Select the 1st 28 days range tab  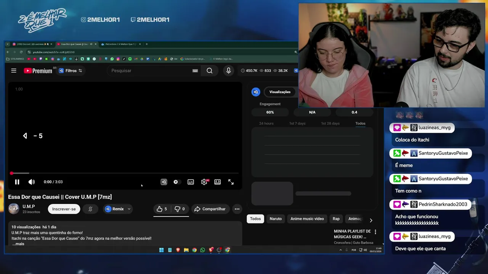330,123
